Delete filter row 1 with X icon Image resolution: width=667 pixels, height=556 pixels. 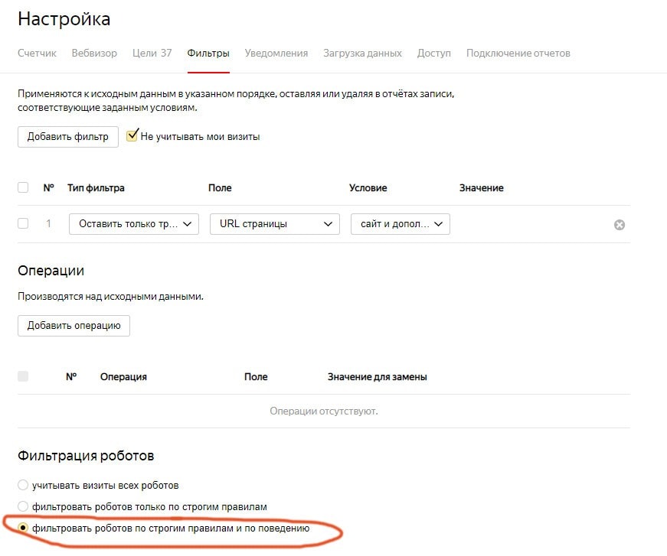point(620,225)
